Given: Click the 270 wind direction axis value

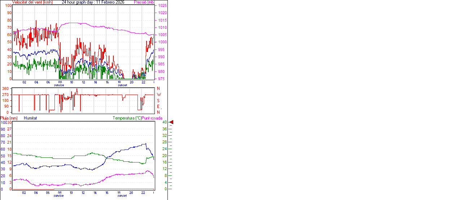Looking at the screenshot, I should point(5,95).
